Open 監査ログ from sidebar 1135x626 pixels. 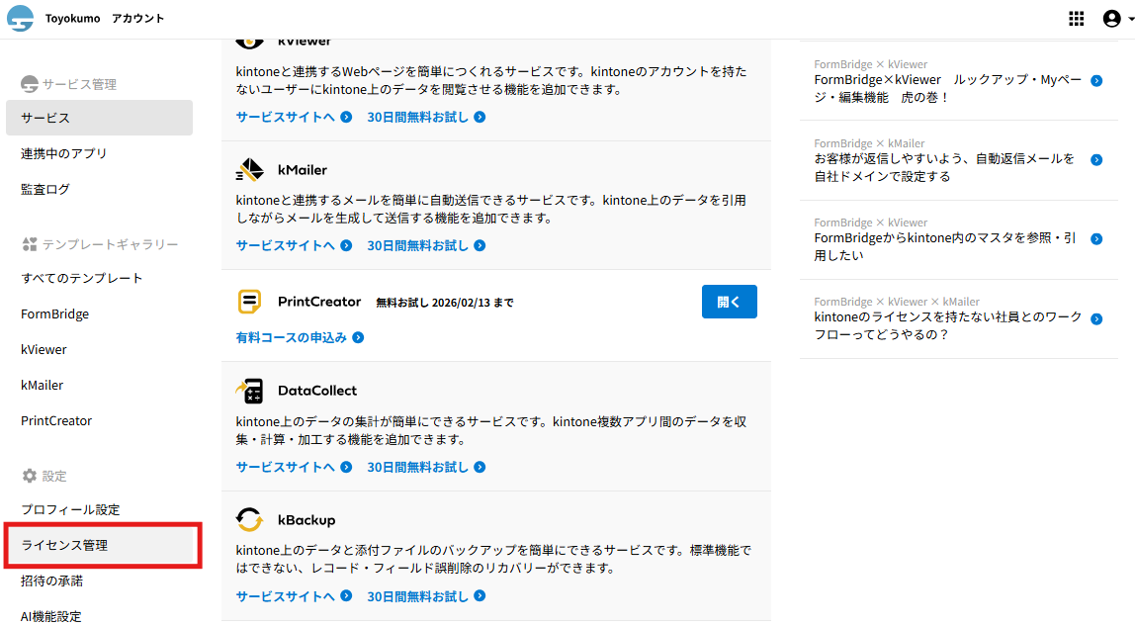coord(45,189)
